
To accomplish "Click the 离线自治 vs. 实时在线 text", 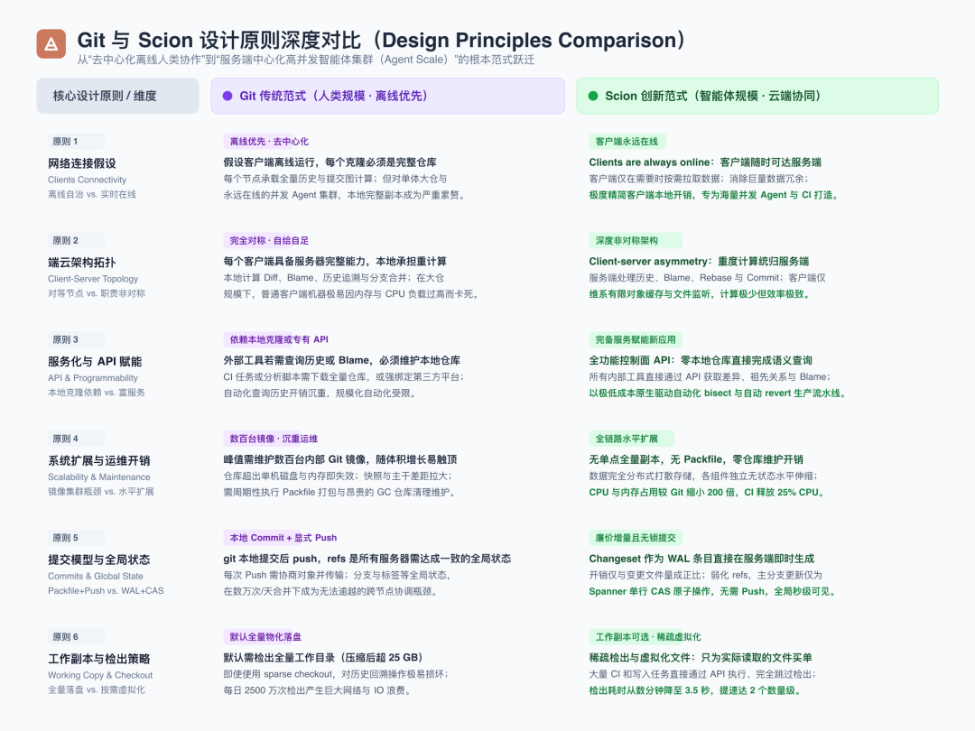I will point(92,195).
